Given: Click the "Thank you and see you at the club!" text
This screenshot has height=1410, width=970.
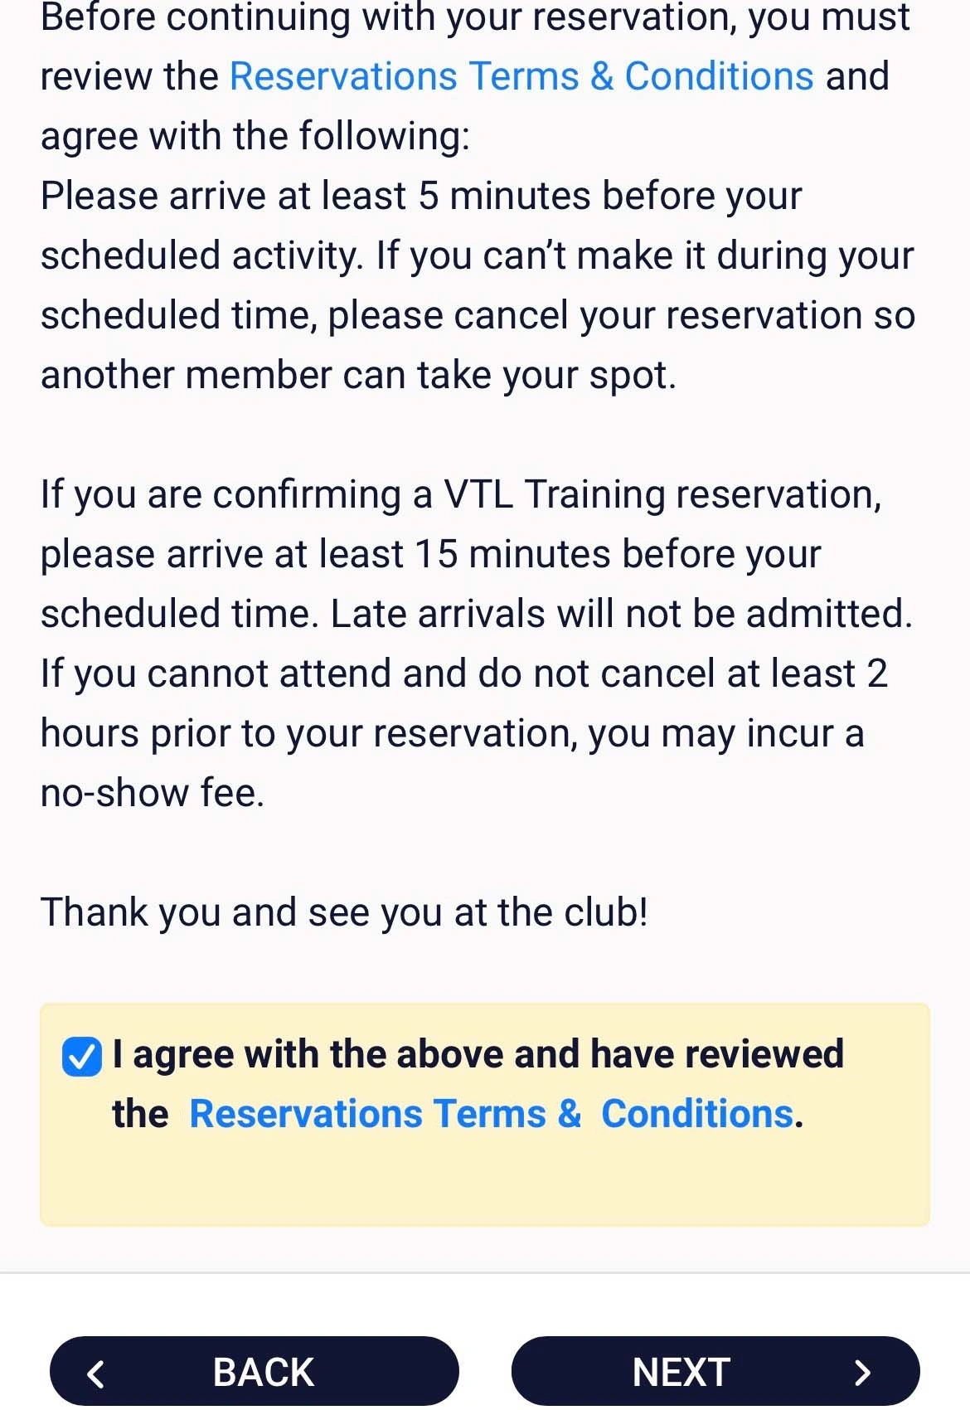Looking at the screenshot, I should [x=344, y=912].
